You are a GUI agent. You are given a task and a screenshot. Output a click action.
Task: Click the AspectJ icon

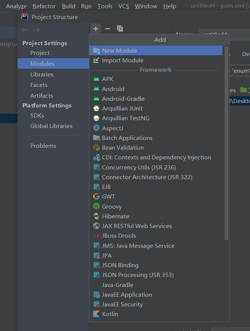96,128
